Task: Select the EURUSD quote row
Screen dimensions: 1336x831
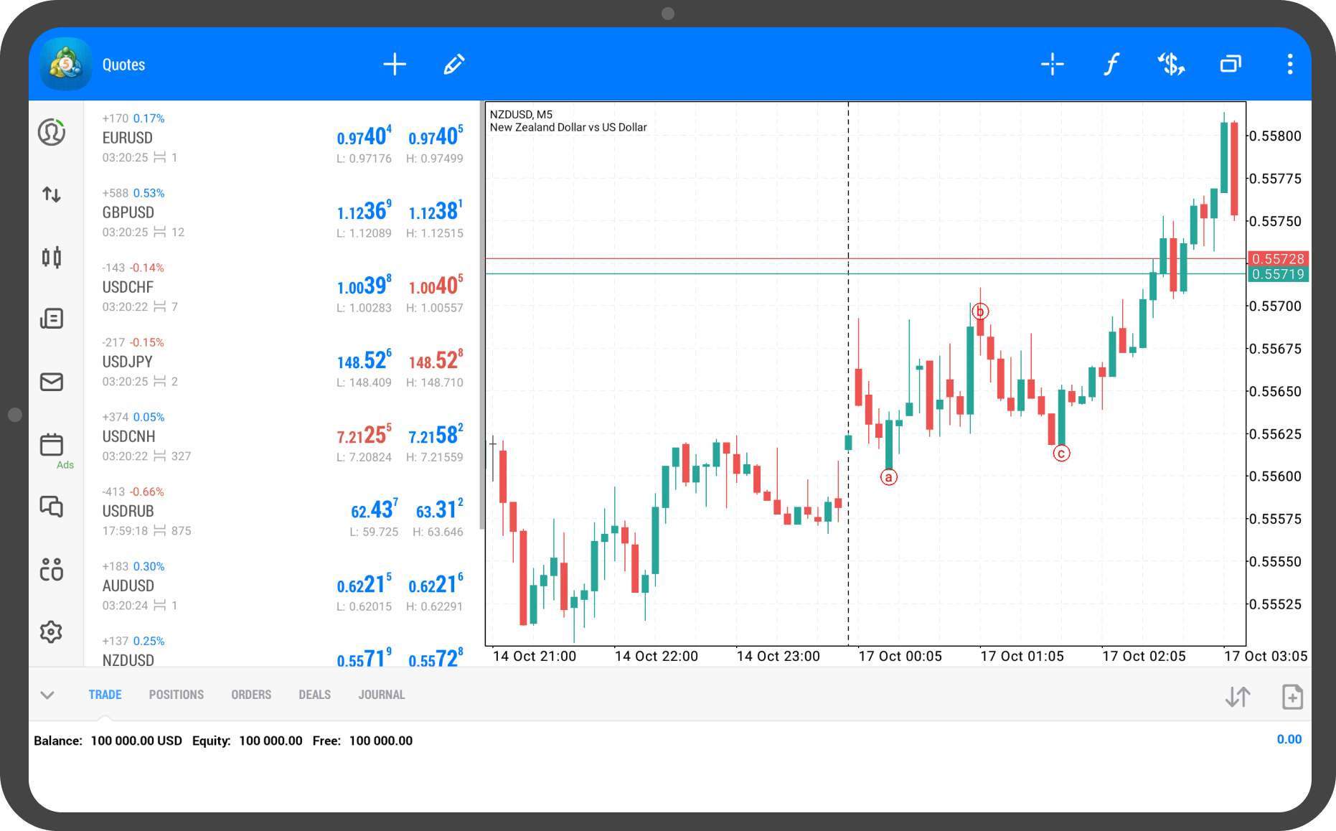Action: 281,138
